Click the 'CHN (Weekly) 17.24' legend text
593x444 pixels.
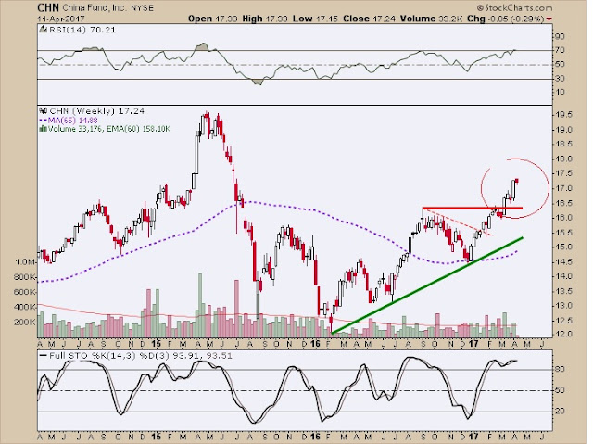(x=96, y=111)
